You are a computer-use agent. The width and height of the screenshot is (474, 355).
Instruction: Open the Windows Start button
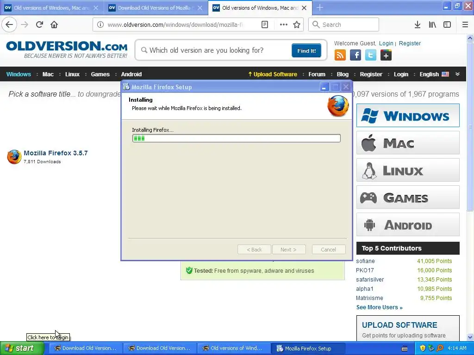click(x=22, y=348)
